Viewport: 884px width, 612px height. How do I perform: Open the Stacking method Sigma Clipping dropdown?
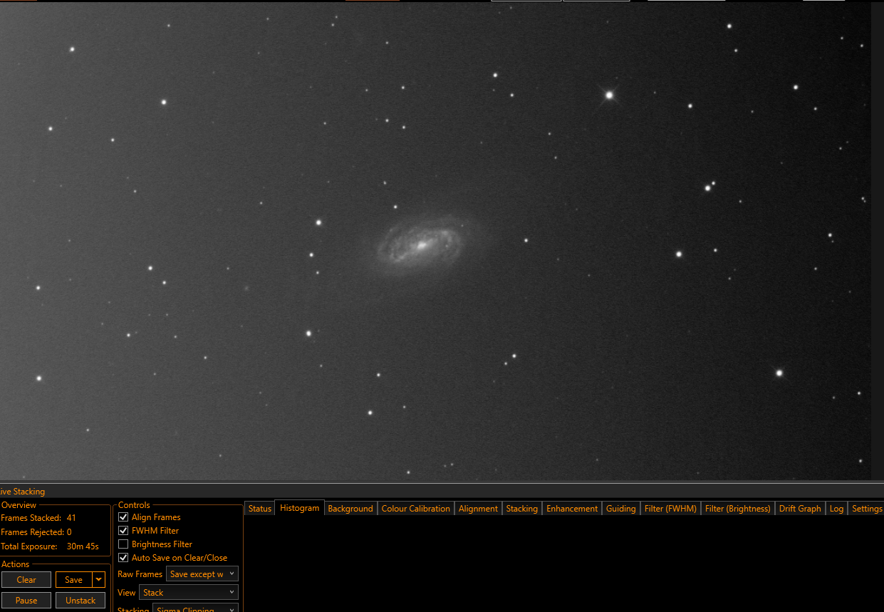pyautogui.click(x=195, y=609)
